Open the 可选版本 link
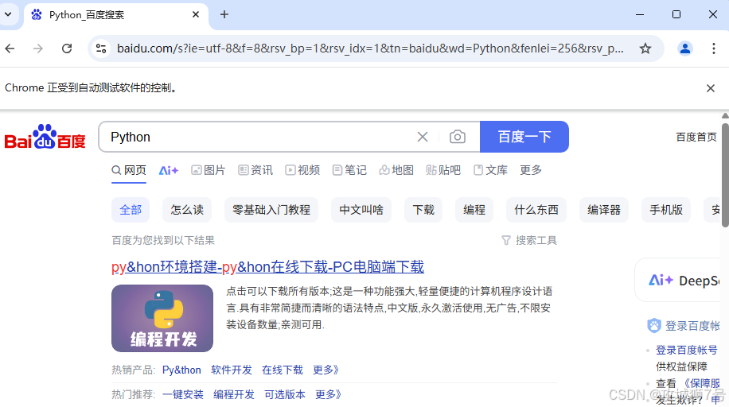This screenshot has height=407, width=729. pos(285,394)
